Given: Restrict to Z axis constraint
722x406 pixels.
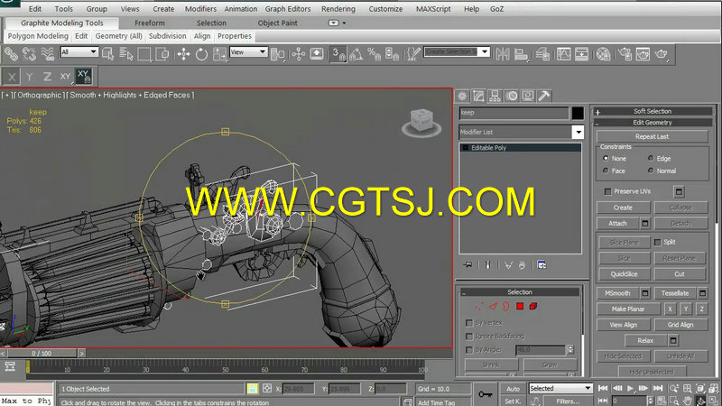Looking at the screenshot, I should 47,77.
